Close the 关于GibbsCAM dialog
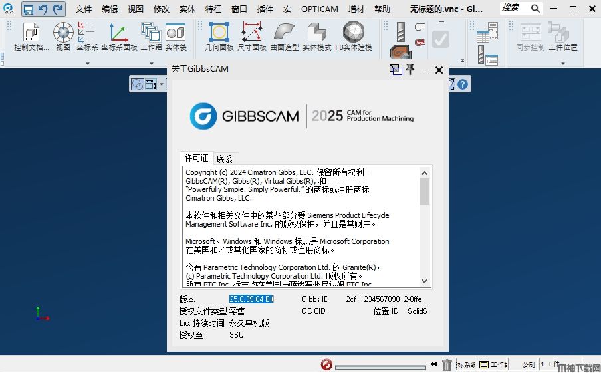 (x=439, y=70)
